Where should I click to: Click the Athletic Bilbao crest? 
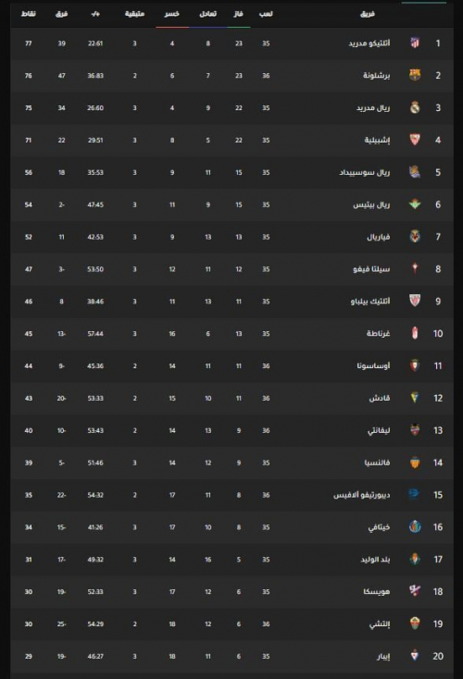click(415, 301)
